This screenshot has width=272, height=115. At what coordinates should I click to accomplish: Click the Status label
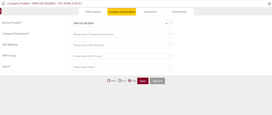point(6,66)
